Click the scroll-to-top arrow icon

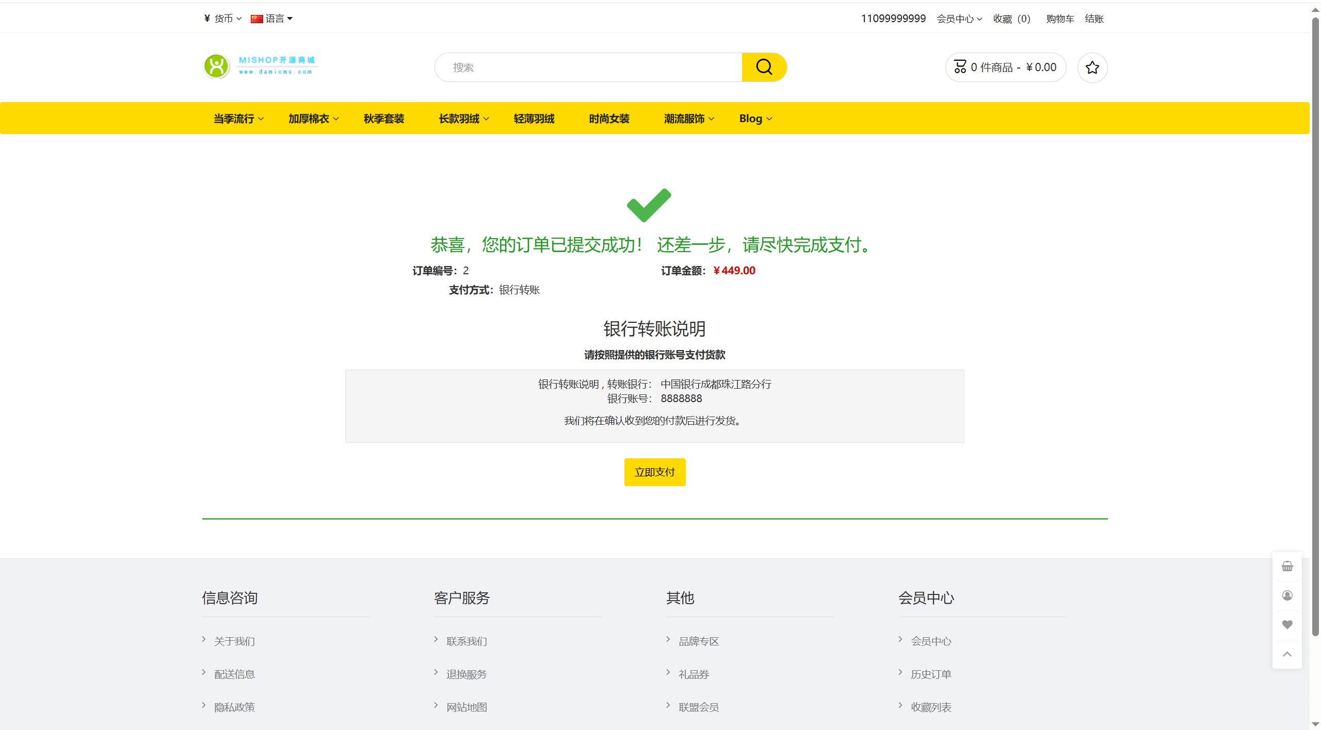(1287, 654)
